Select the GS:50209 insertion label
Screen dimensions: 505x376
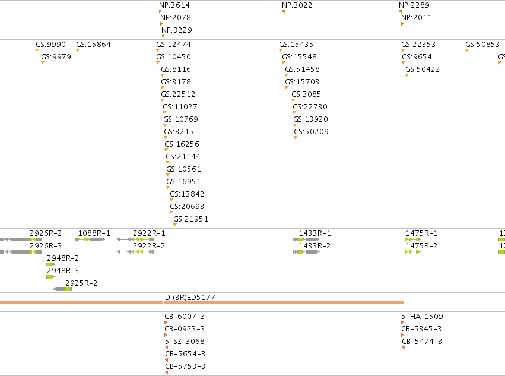(x=311, y=132)
